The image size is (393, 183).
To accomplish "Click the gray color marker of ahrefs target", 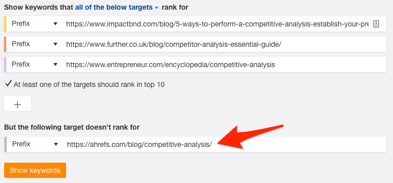I will pos(5,144).
